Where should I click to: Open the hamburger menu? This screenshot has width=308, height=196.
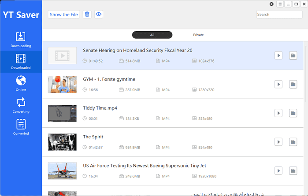280,4
